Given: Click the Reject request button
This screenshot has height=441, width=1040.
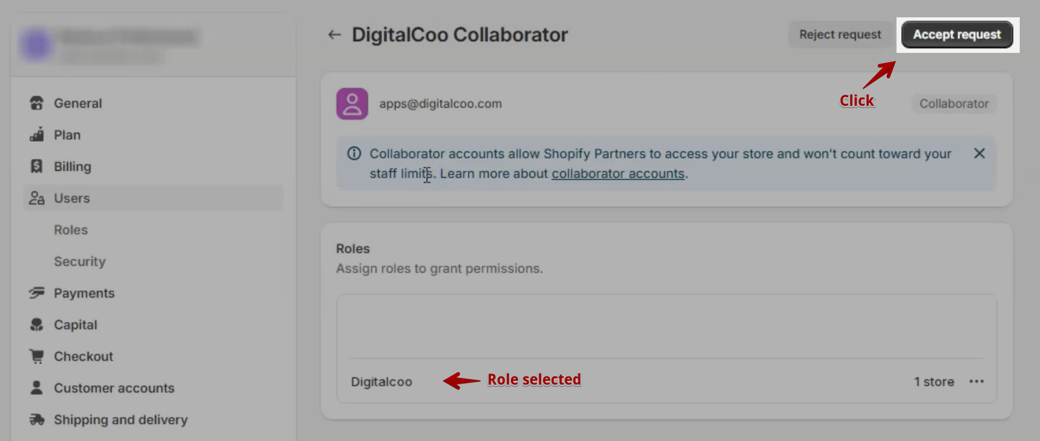Looking at the screenshot, I should pyautogui.click(x=840, y=35).
